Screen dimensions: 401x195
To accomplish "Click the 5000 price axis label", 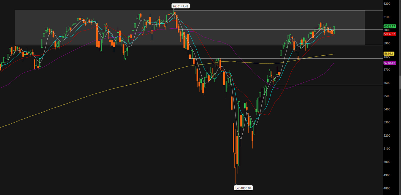I will (x=387, y=162).
